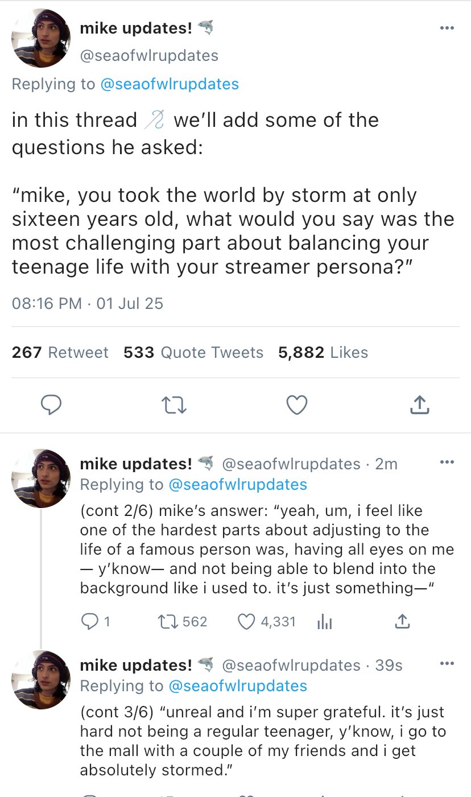Show the 5,882 Likes list
Viewport: 471px width, 797px height.
click(323, 353)
